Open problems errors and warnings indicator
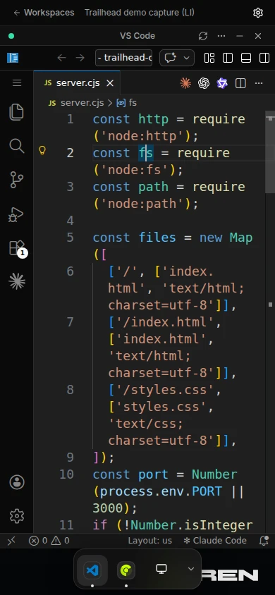 (49, 541)
